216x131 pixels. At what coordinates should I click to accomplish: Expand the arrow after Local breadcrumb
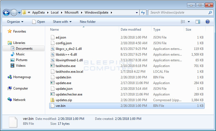(61, 12)
